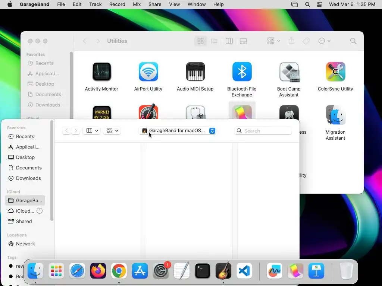Open the Track menu

(x=95, y=4)
